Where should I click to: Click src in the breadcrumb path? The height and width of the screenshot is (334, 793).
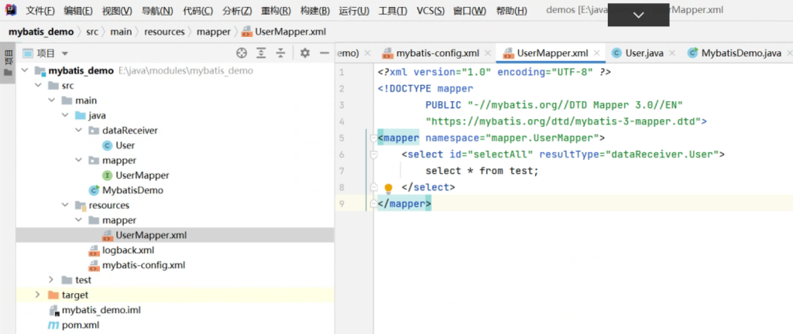tap(92, 32)
